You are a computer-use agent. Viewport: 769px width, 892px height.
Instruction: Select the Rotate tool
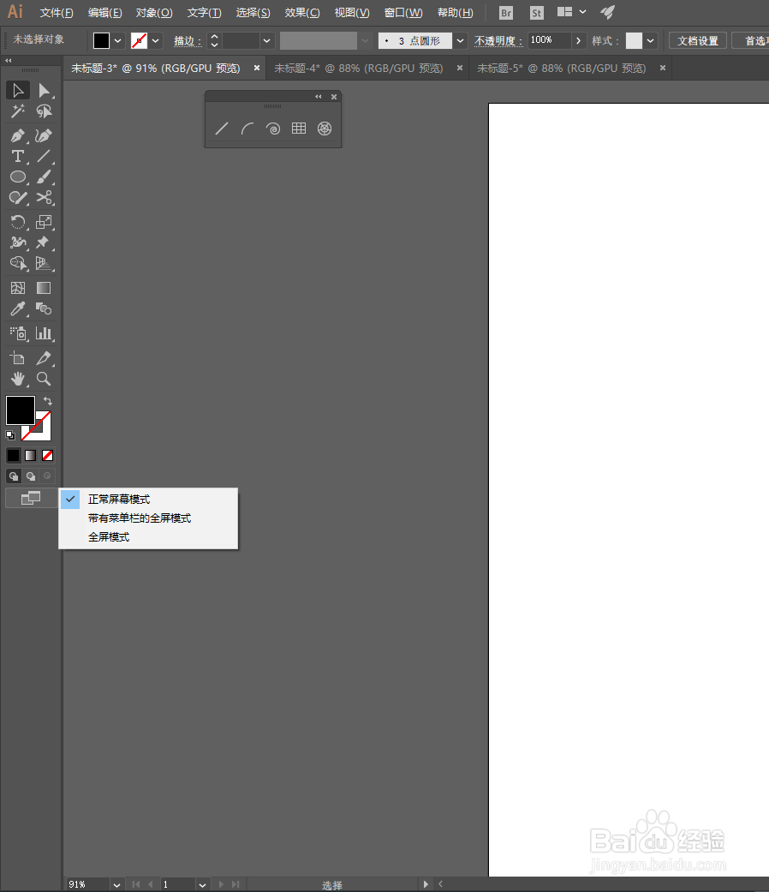pyautogui.click(x=18, y=222)
